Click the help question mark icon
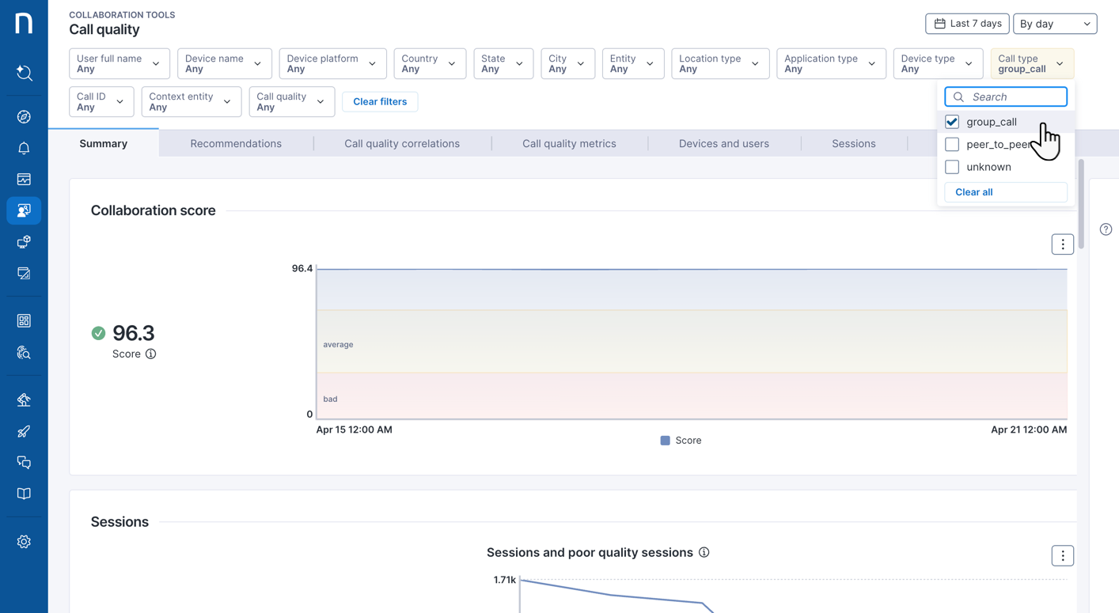This screenshot has height=613, width=1119. click(1106, 229)
